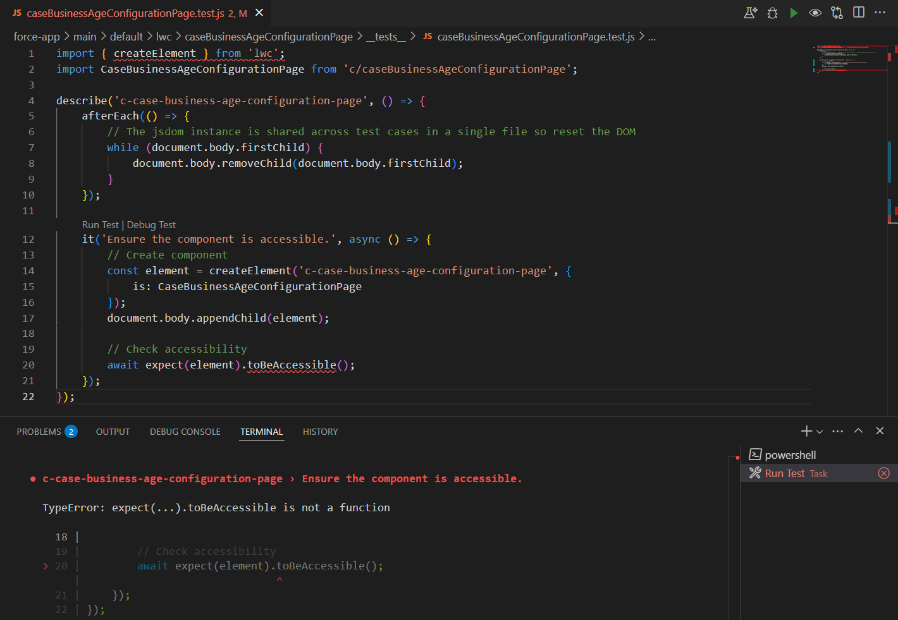Image resolution: width=898 pixels, height=620 pixels.
Task: Click the problems count badge showing 2
Action: 71,432
